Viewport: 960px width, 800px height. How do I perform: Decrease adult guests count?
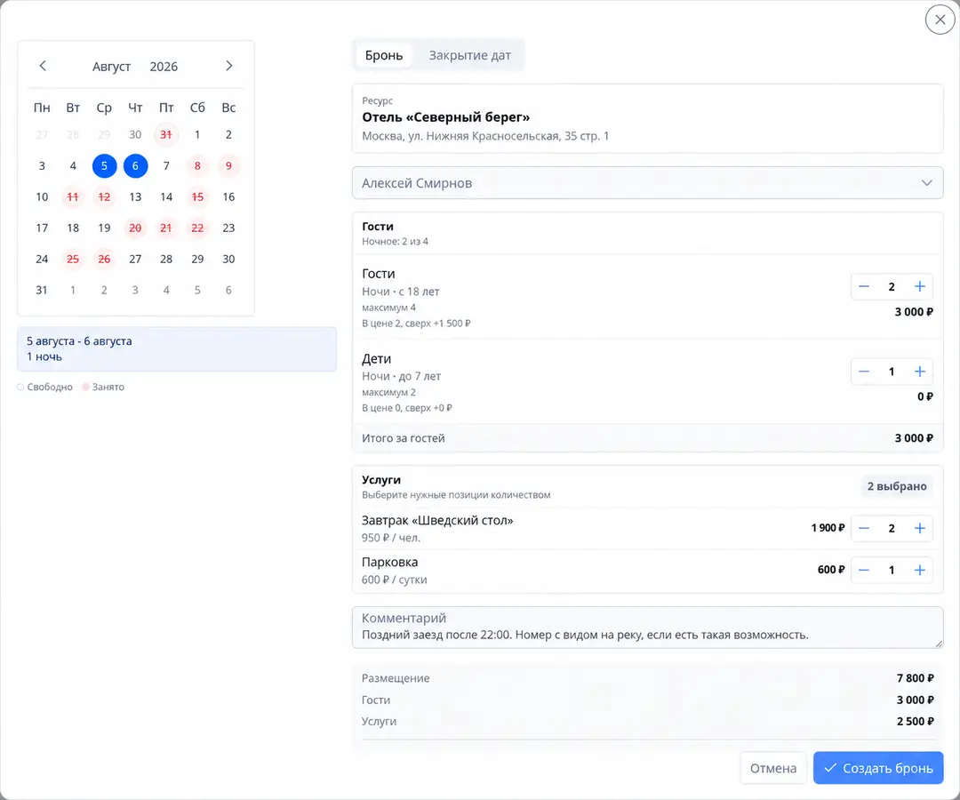click(864, 286)
